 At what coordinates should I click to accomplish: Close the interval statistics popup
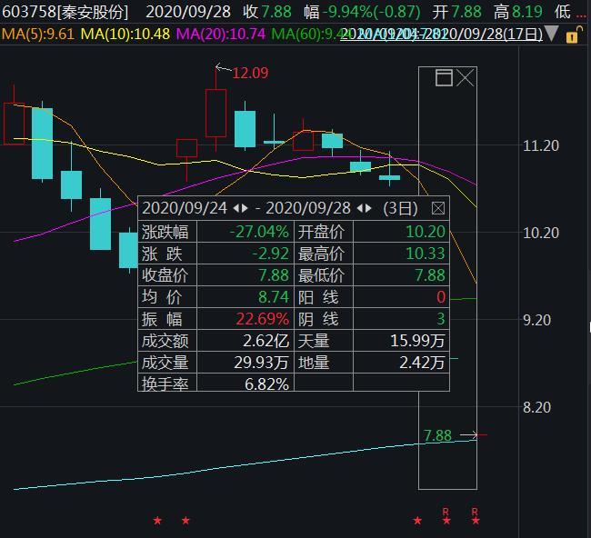(438, 208)
